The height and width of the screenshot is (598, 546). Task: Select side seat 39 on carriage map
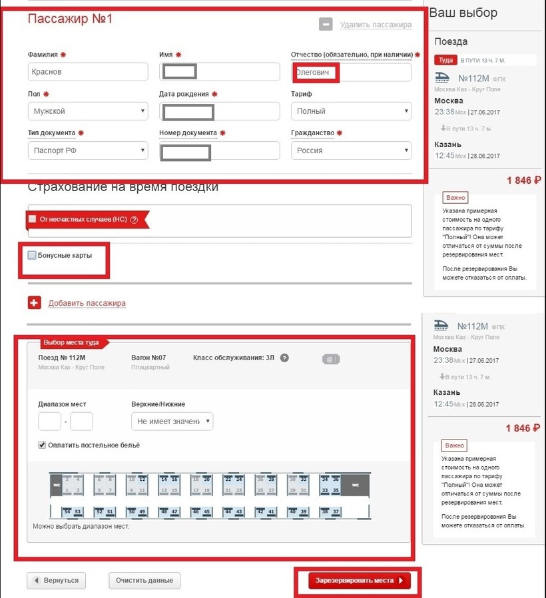(x=304, y=512)
